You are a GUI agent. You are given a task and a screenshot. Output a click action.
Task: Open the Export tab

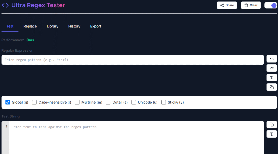coord(96,26)
